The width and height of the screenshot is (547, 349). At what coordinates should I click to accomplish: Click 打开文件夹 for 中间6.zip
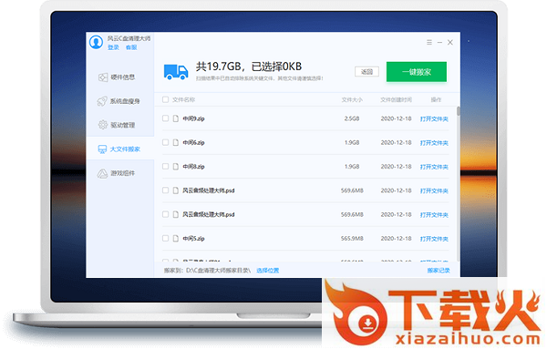(x=434, y=143)
